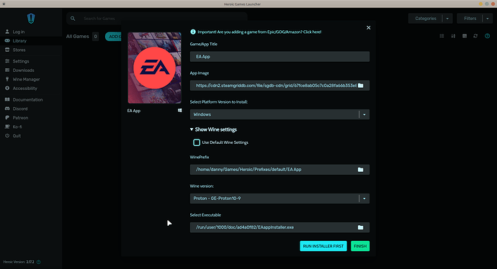497x269 pixels.
Task: Open the Wine version Proton dropdown
Action: click(x=279, y=199)
